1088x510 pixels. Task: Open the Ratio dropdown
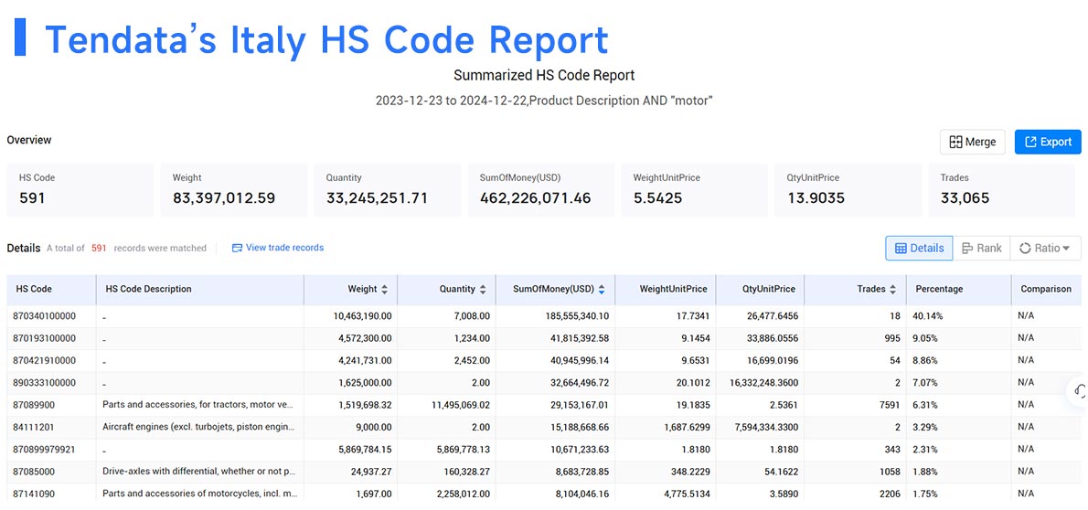tap(1045, 248)
